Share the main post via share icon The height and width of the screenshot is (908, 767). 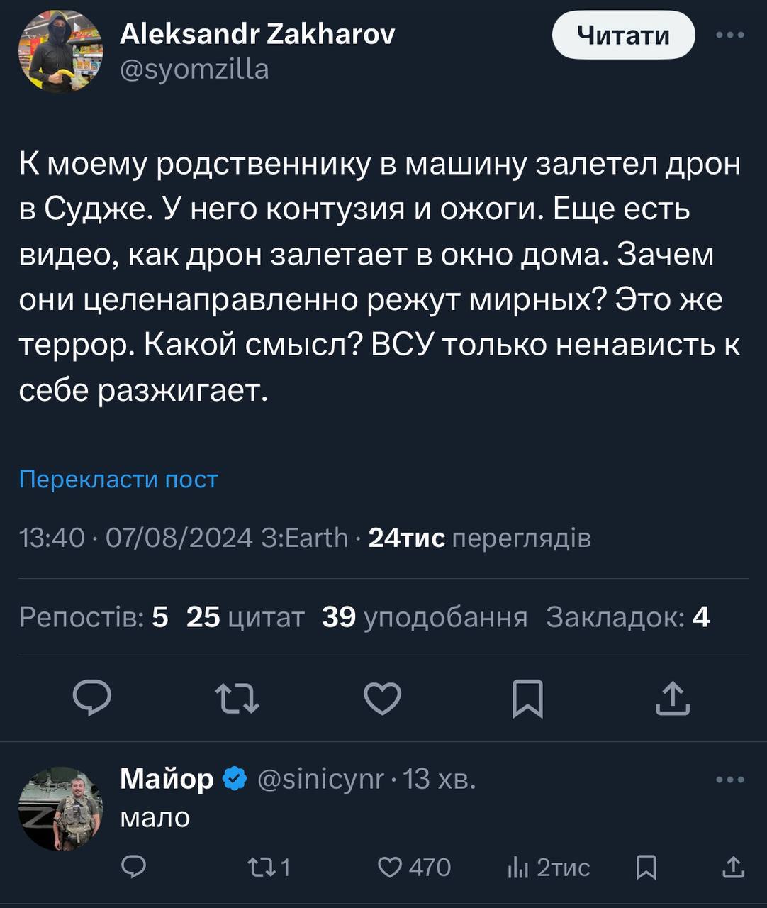(672, 698)
